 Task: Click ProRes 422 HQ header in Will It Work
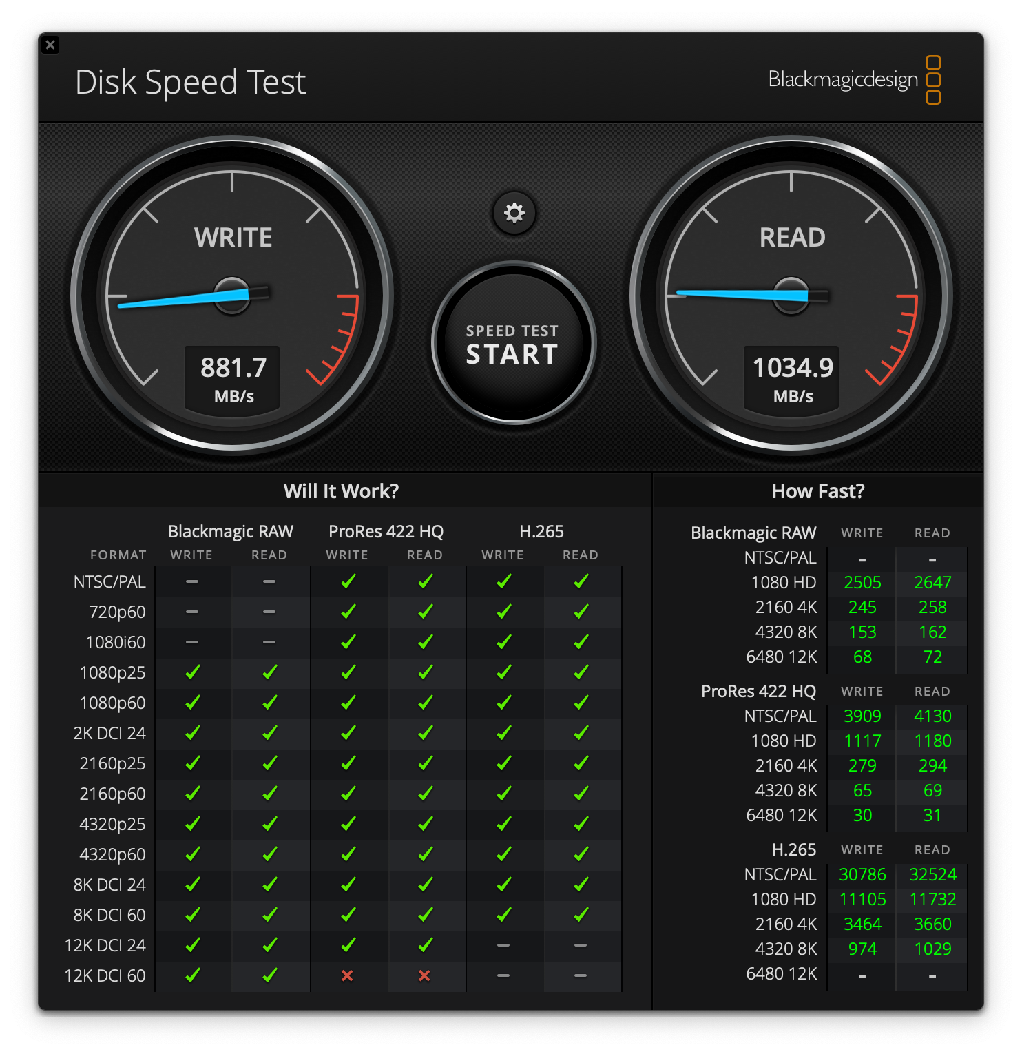pyautogui.click(x=386, y=531)
